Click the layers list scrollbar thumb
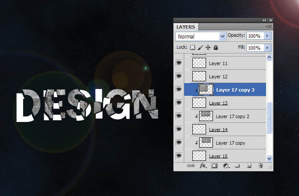 click(x=269, y=118)
